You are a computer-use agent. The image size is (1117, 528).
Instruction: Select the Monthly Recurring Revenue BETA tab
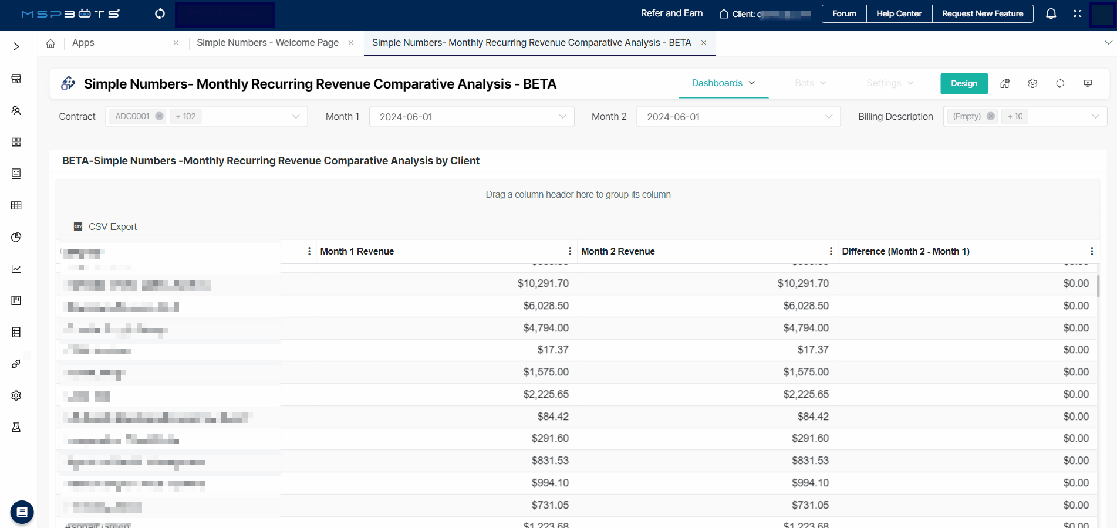(x=532, y=43)
